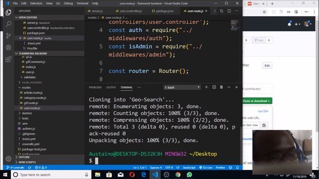The image size is (319, 179).
Task: Open Opera browser from the taskbar
Action: 132,175
